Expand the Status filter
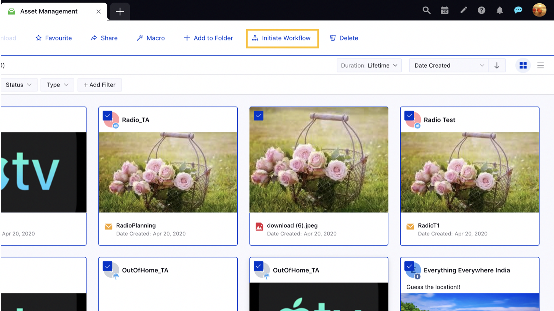Viewport: 554px width, 311px height. [x=18, y=85]
